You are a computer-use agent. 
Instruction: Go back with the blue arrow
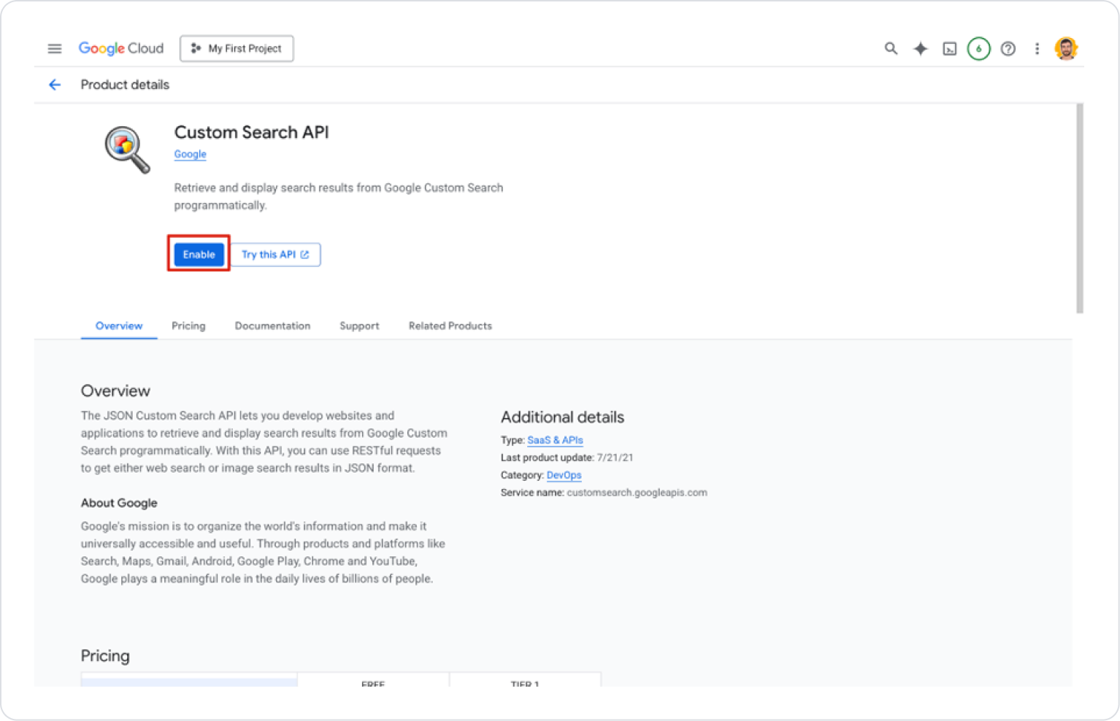[x=55, y=85]
